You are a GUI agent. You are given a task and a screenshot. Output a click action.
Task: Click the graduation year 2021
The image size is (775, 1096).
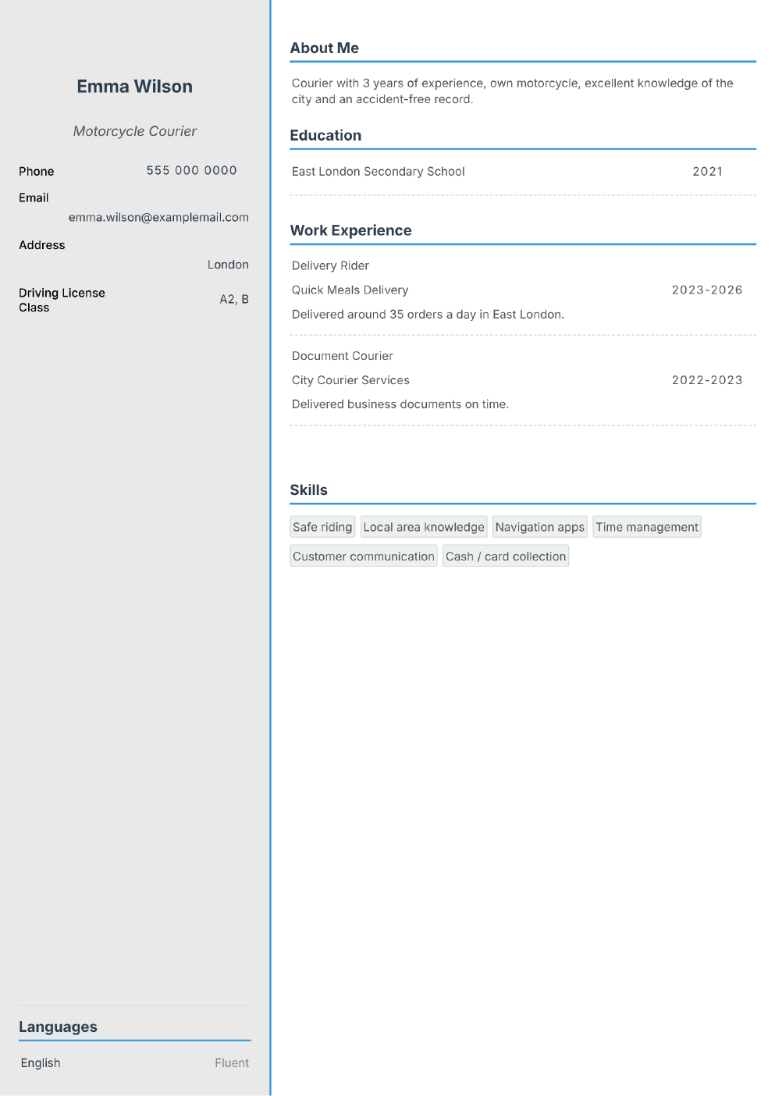pyautogui.click(x=708, y=172)
